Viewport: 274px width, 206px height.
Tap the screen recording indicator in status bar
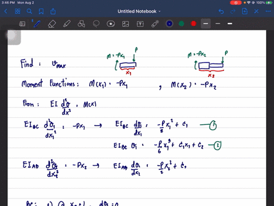pos(236,3)
